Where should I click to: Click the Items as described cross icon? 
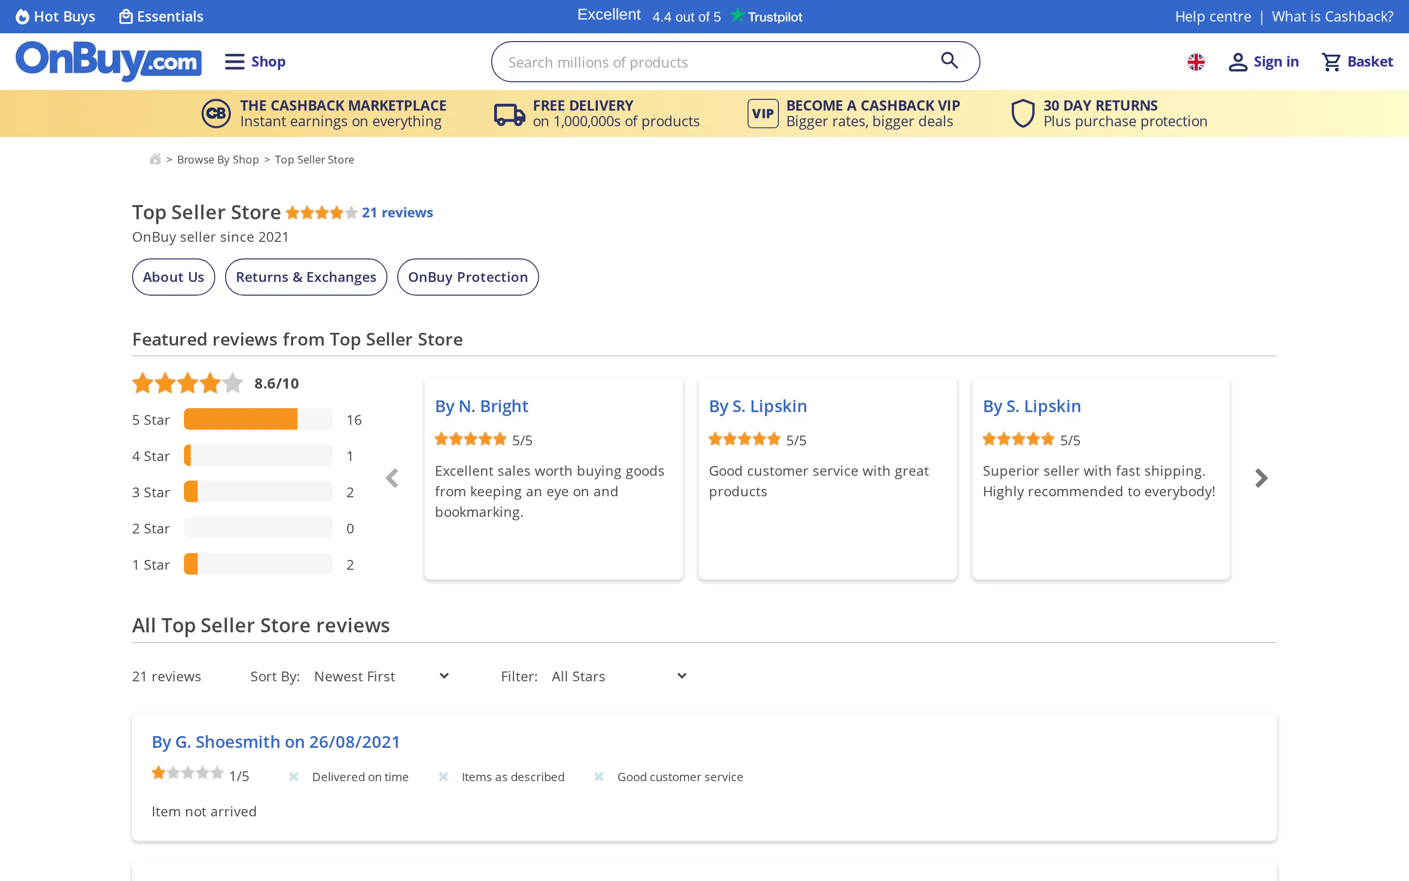(443, 777)
